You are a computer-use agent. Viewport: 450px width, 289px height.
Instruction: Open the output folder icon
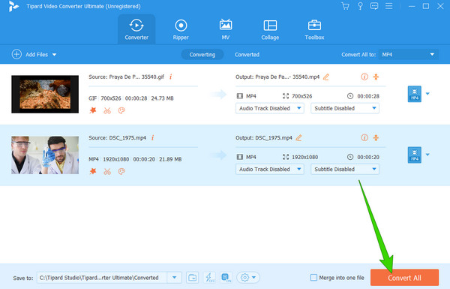pos(192,278)
